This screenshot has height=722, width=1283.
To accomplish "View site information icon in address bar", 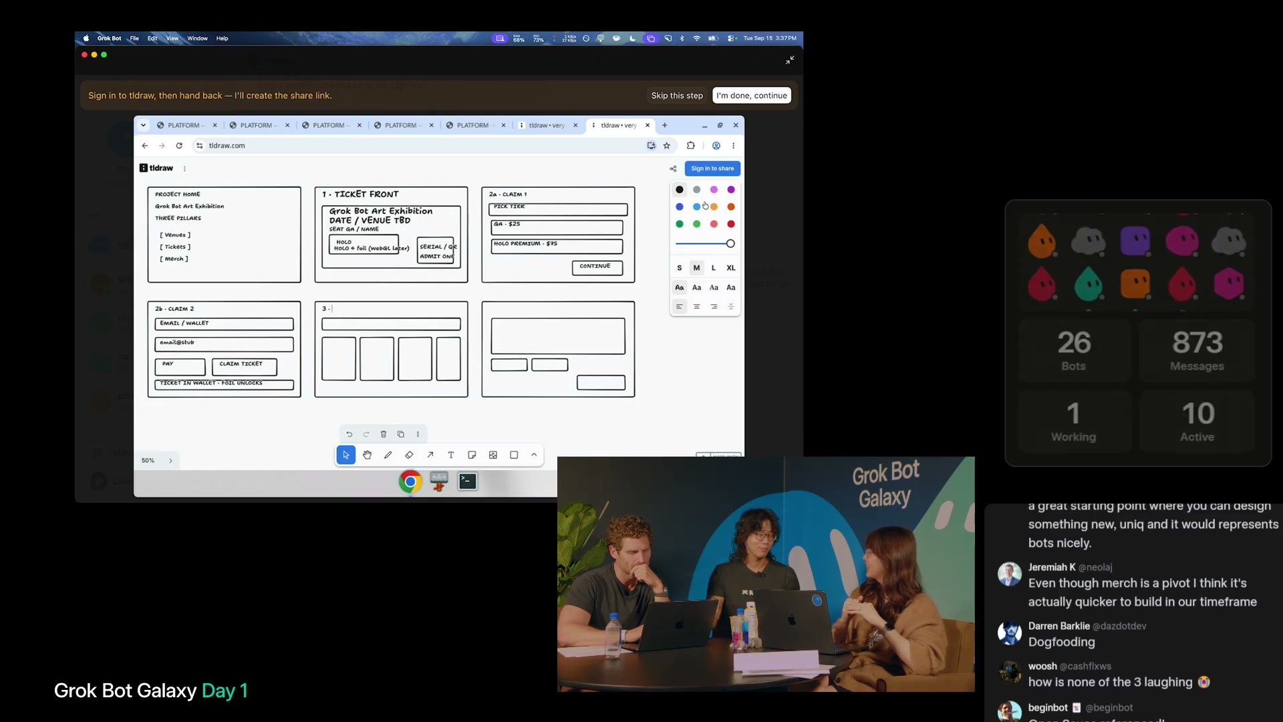I will (199, 146).
